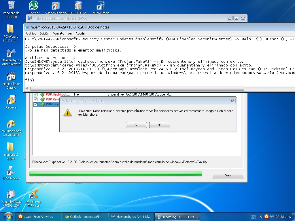Click the green removal progress bar
The height and width of the screenshot is (221, 295).
(x=116, y=174)
